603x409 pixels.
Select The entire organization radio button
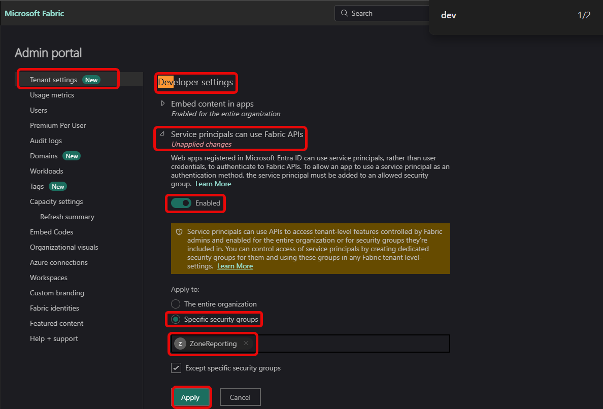[x=176, y=304]
